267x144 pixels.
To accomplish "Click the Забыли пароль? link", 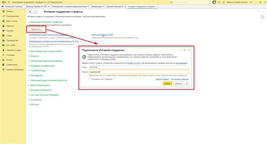I will (162, 79).
